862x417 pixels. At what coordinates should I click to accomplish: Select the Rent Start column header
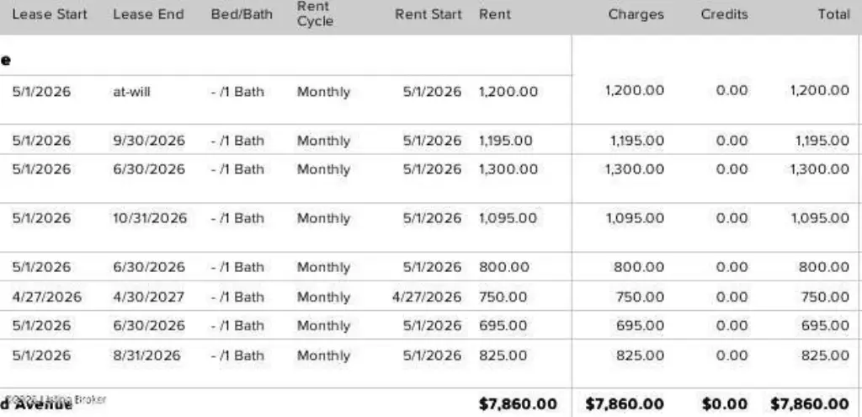(x=428, y=14)
